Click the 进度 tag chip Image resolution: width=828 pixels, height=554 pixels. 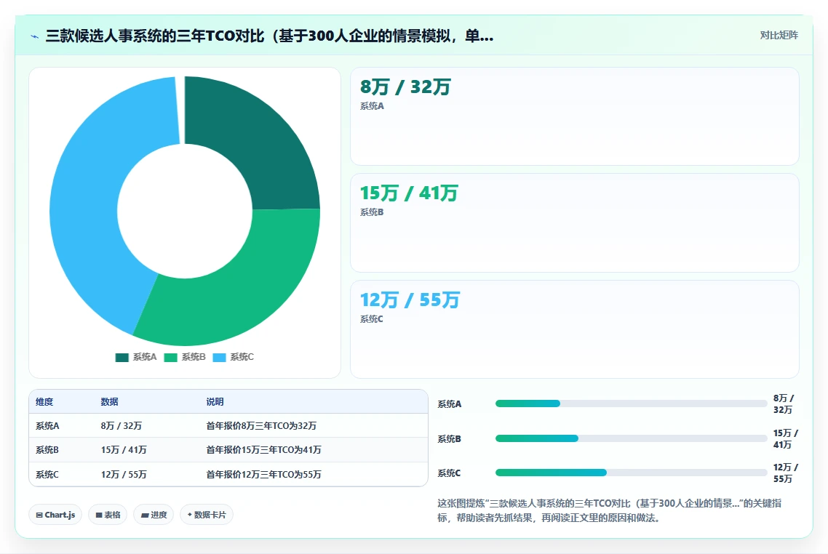(x=154, y=515)
